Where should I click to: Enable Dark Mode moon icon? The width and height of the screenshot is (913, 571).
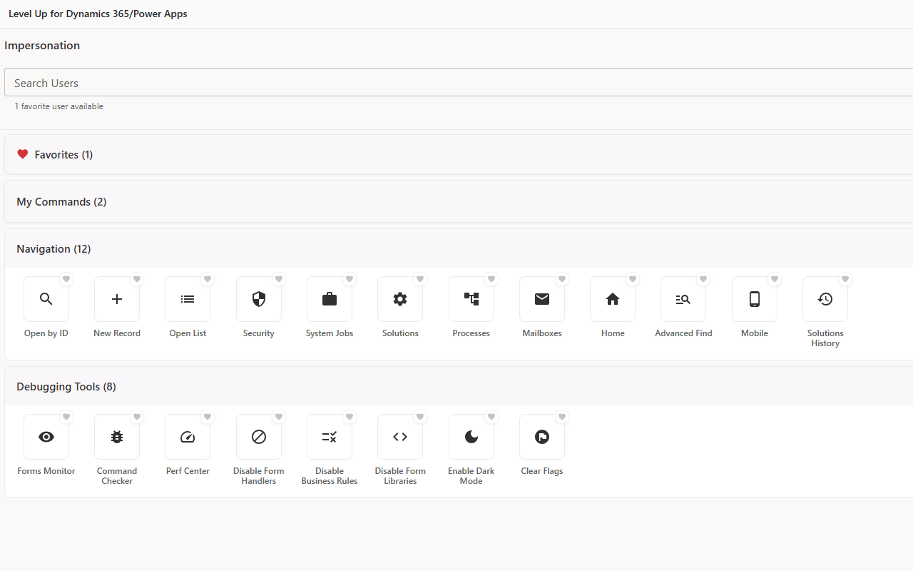click(x=471, y=437)
